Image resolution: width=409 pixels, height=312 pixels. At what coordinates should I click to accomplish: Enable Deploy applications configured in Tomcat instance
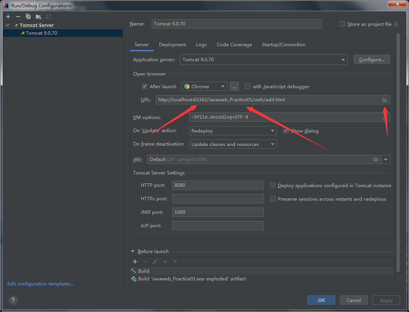pos(272,185)
